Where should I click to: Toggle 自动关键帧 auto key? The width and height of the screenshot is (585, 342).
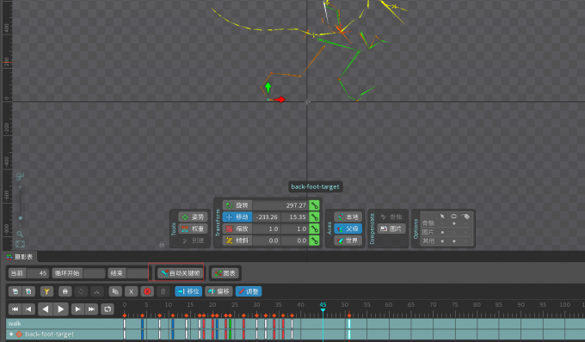(x=181, y=273)
